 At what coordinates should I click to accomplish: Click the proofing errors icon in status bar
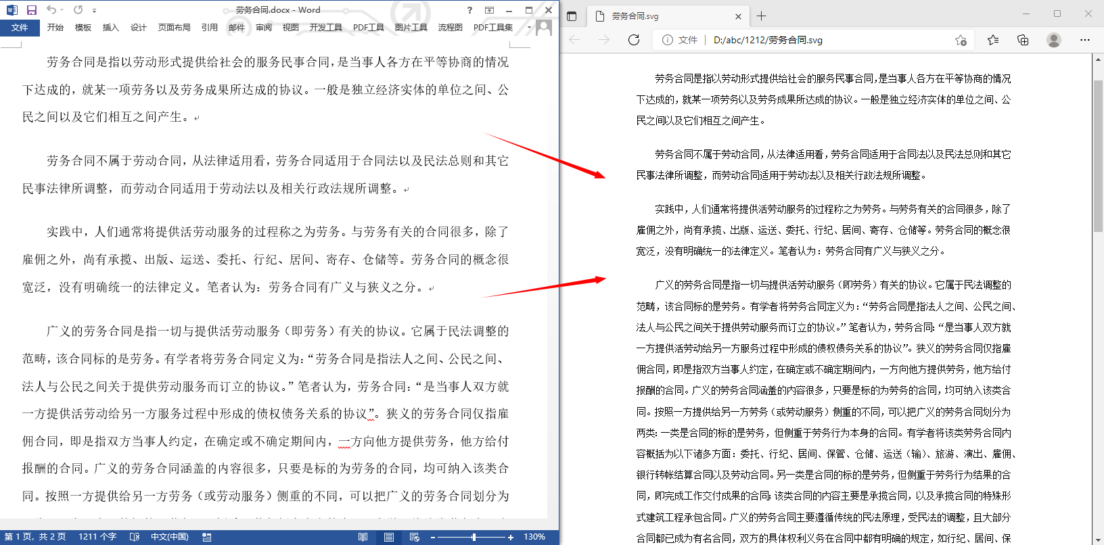click(x=135, y=537)
